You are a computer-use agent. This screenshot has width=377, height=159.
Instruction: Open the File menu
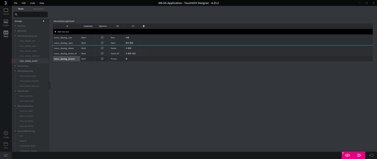point(15,3)
